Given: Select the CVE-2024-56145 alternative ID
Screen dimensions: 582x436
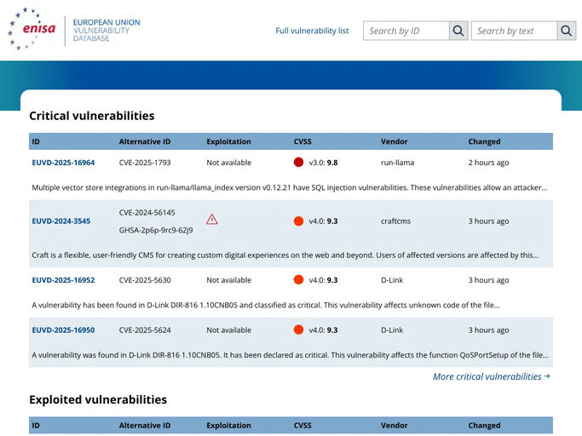Looking at the screenshot, I should [147, 213].
